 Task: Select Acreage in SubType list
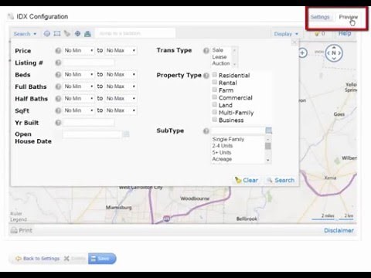click(x=222, y=159)
